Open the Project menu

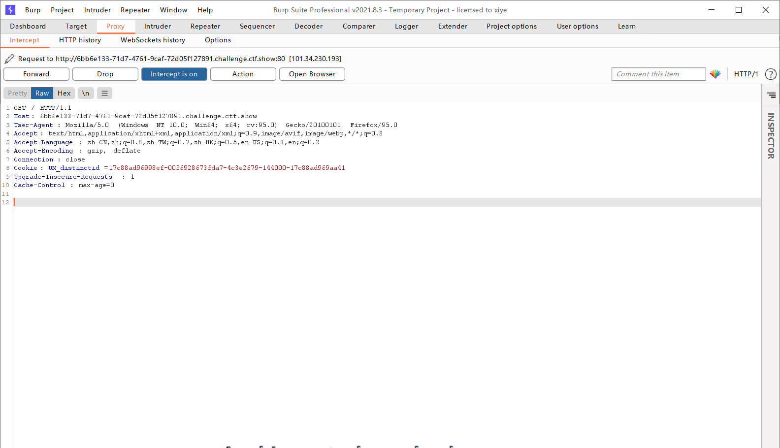(63, 10)
